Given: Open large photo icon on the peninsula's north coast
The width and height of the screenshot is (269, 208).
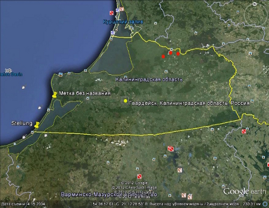Looking at the screenshot, I should 60,74.
